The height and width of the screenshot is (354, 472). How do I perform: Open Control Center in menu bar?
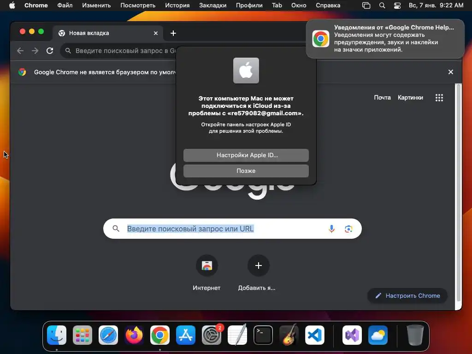pos(397,6)
